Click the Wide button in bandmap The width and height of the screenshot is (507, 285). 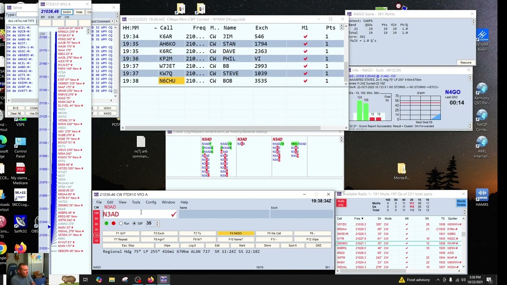(x=79, y=12)
